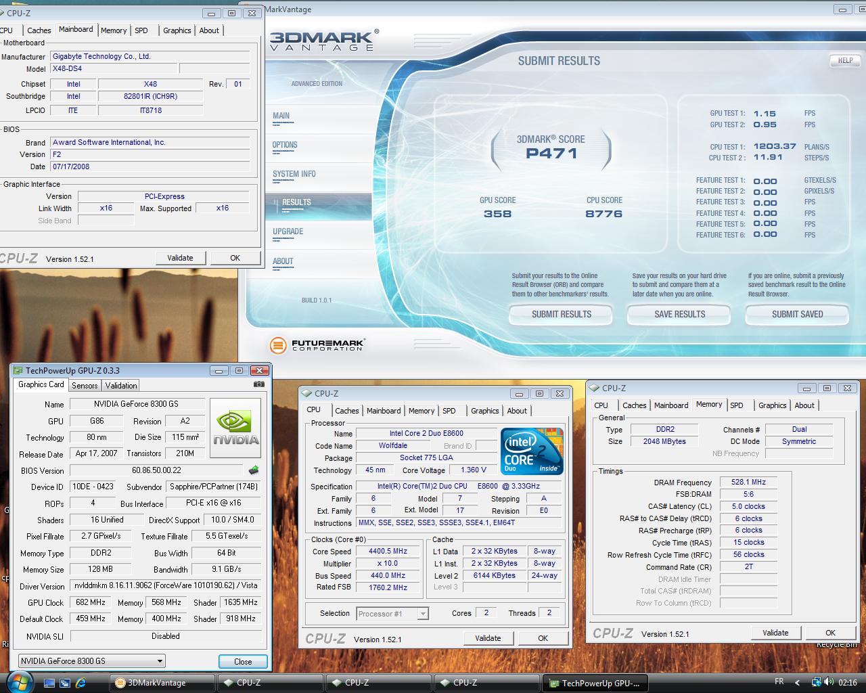
Task: Click the GPU-Z BIOS Version field
Action: pyautogui.click(x=156, y=470)
